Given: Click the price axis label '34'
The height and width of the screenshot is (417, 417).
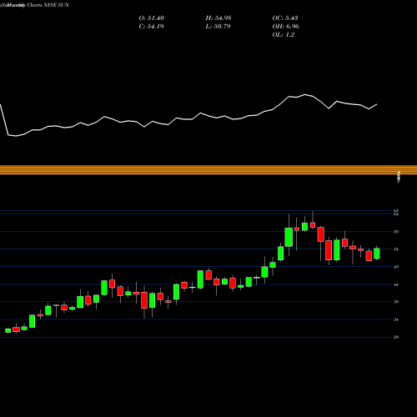Looking at the screenshot, I should pyautogui.click(x=396, y=319).
